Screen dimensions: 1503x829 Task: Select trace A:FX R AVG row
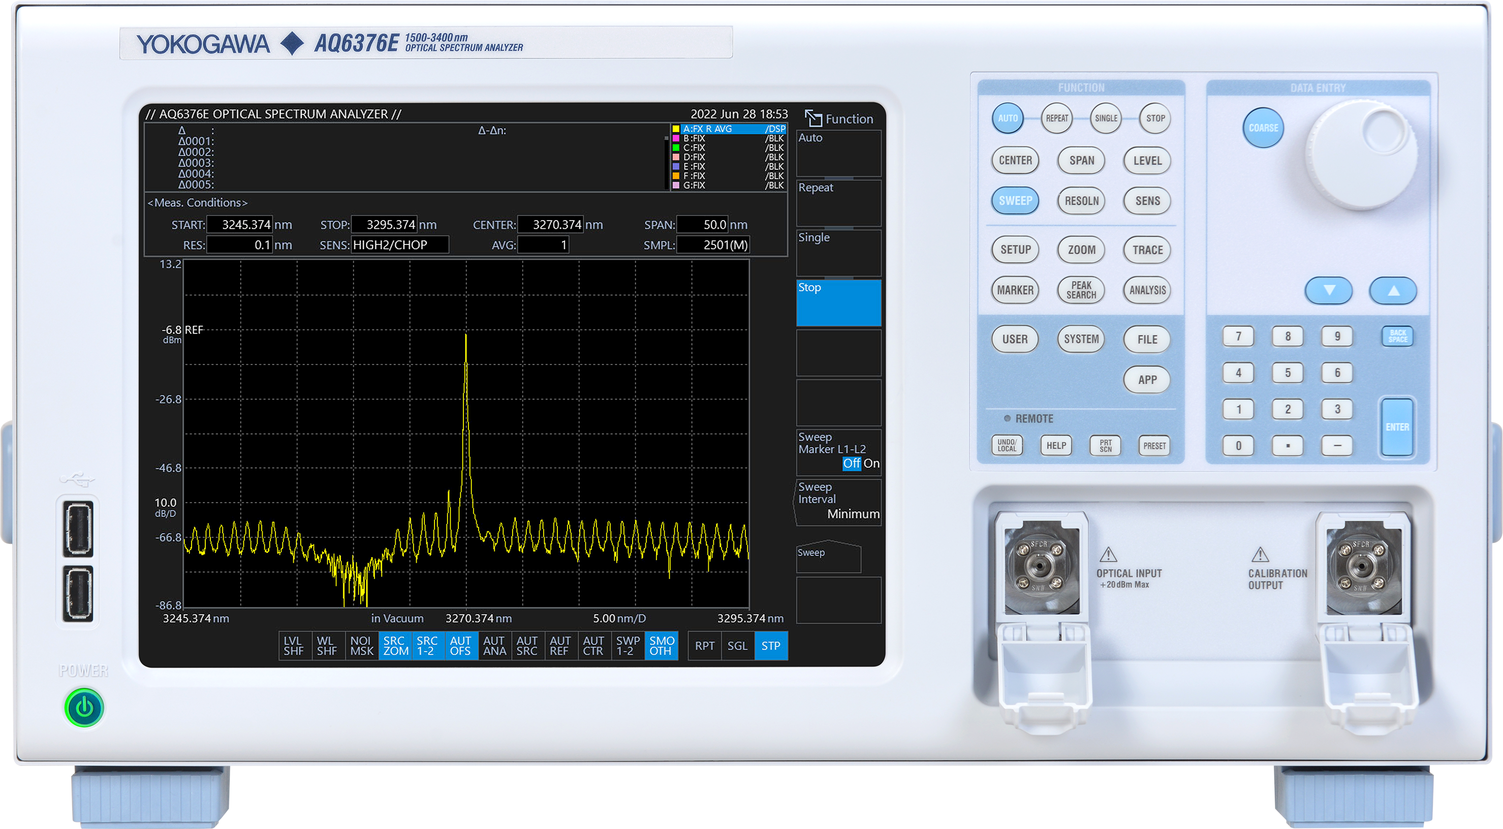coord(732,129)
